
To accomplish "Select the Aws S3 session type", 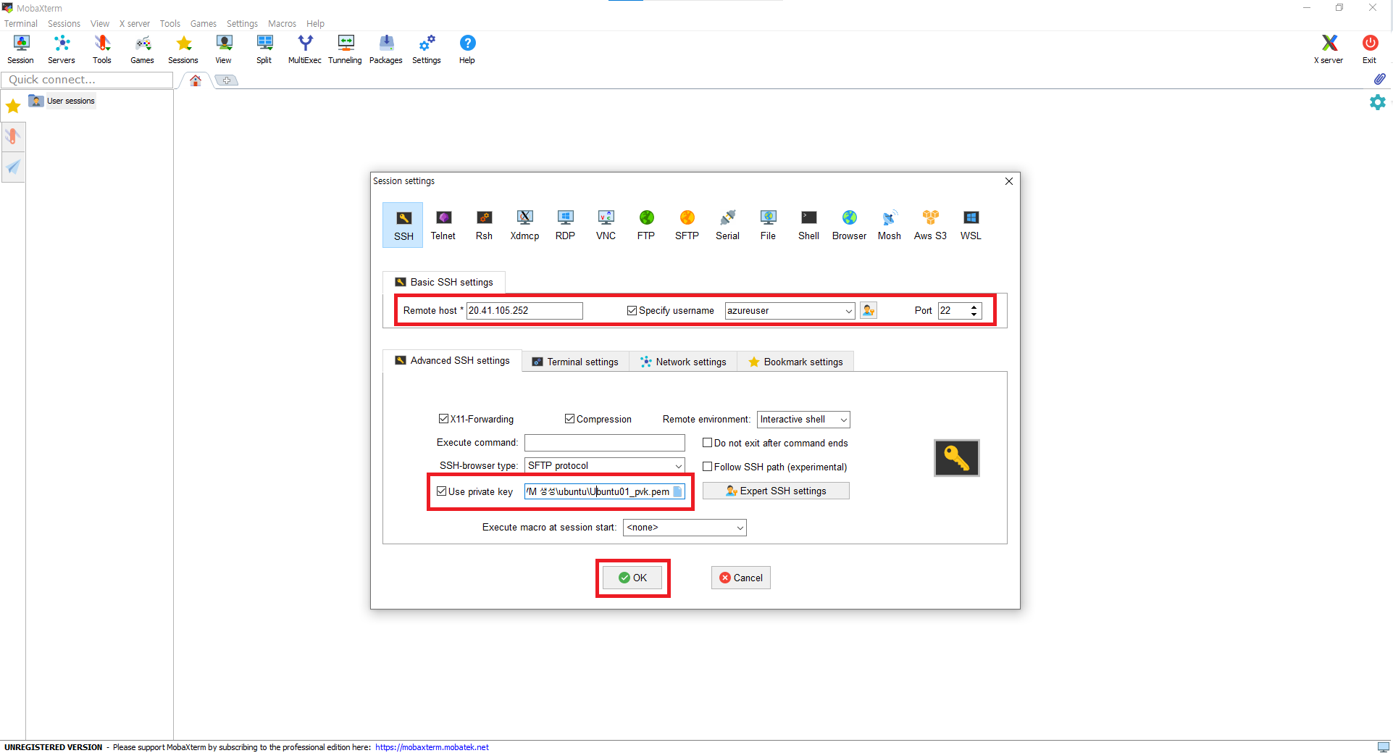I will (930, 225).
